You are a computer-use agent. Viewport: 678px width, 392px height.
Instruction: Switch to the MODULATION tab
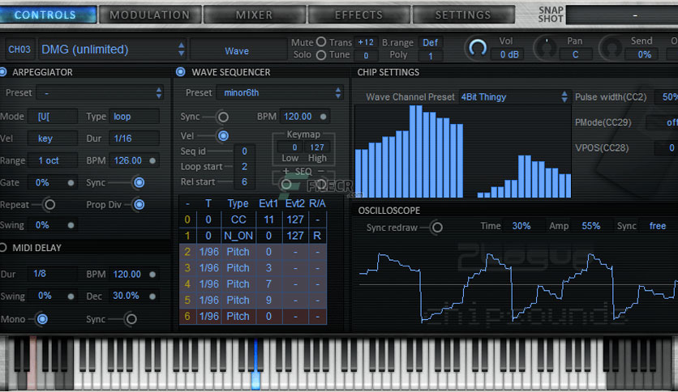tap(150, 15)
